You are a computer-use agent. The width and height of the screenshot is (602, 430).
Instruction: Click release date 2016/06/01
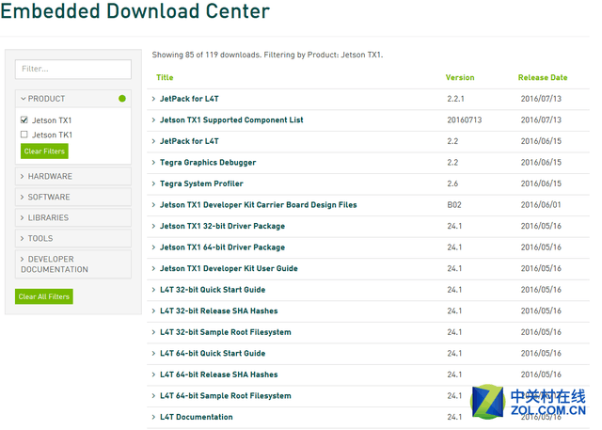541,205
